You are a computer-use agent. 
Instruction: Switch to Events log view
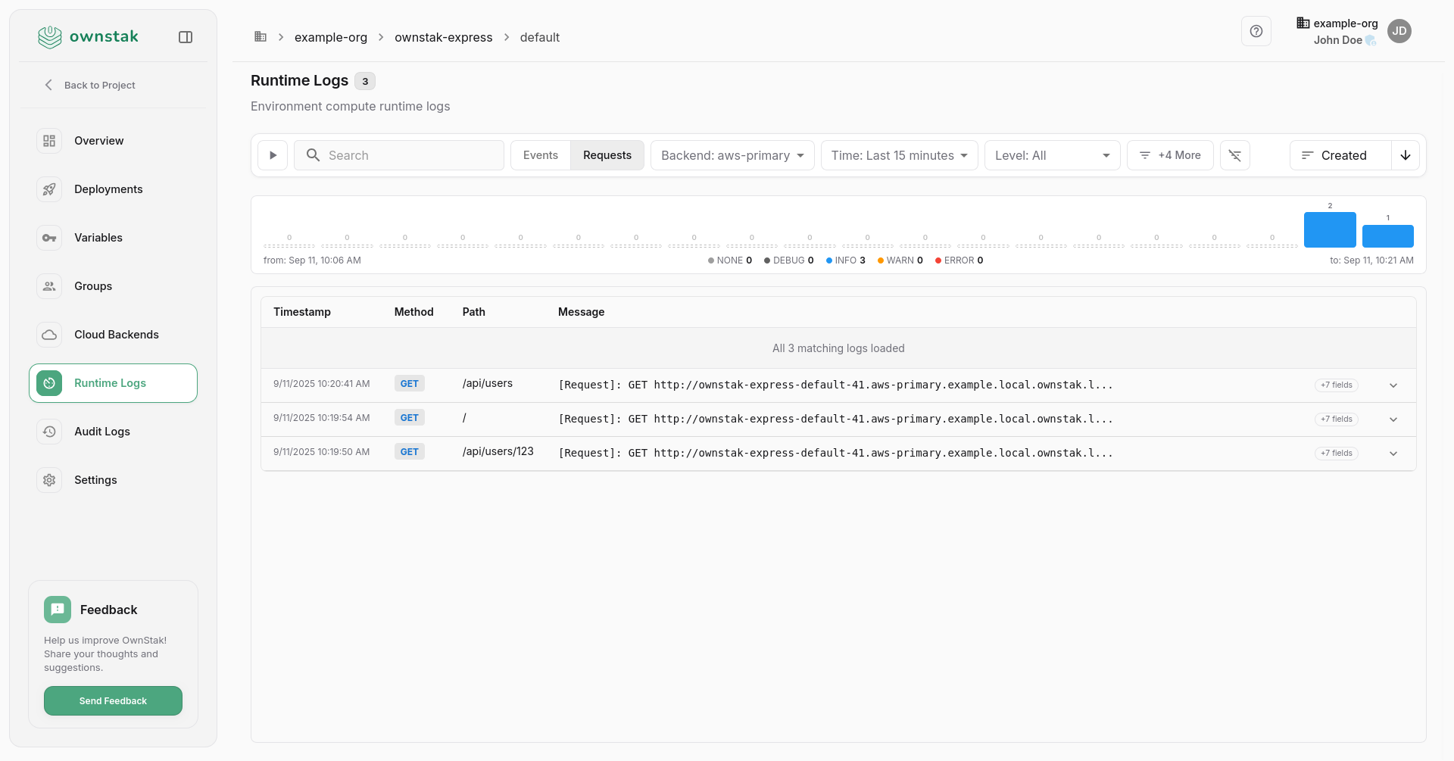(540, 155)
